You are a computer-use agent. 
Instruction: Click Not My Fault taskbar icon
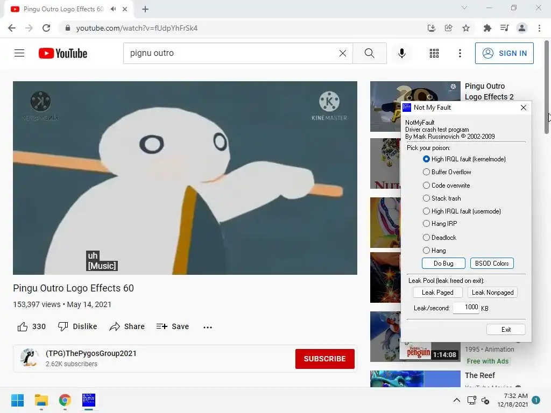coord(89,400)
